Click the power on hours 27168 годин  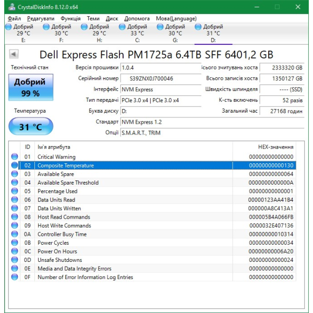[x=282, y=111]
